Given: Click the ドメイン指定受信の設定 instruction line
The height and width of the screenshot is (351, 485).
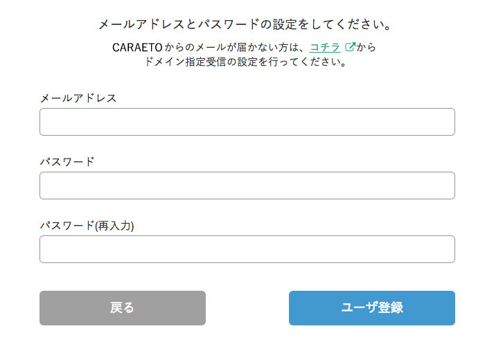Looking at the screenshot, I should coord(245,62).
